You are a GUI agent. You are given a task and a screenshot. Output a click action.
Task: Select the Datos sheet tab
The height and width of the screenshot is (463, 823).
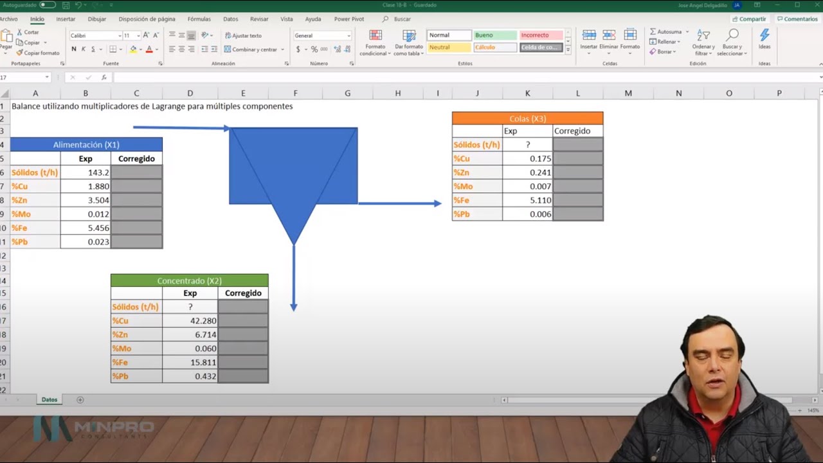[x=50, y=399]
